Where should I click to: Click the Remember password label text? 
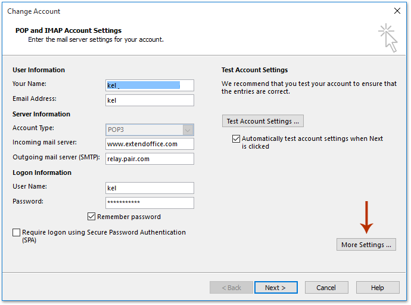point(129,217)
